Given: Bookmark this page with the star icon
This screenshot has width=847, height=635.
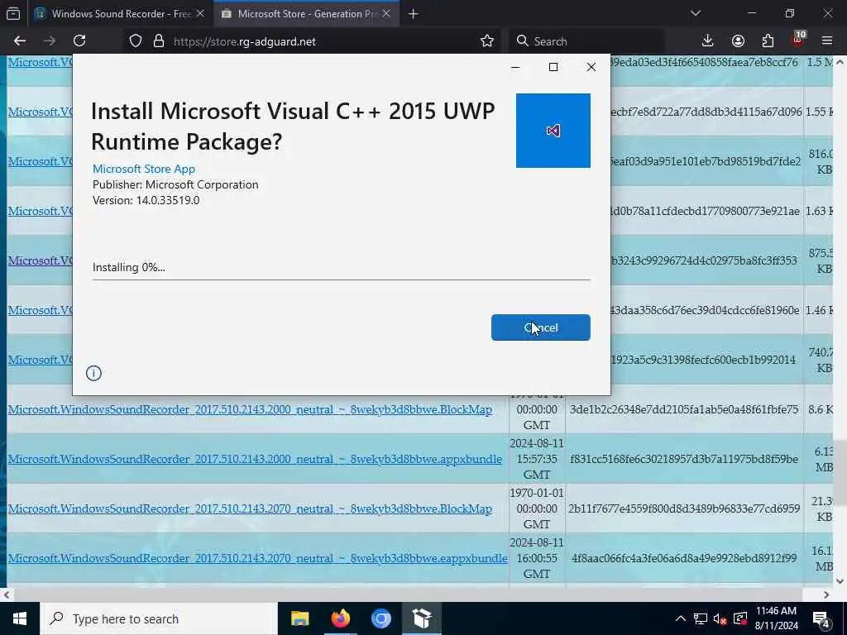Looking at the screenshot, I should tap(487, 41).
